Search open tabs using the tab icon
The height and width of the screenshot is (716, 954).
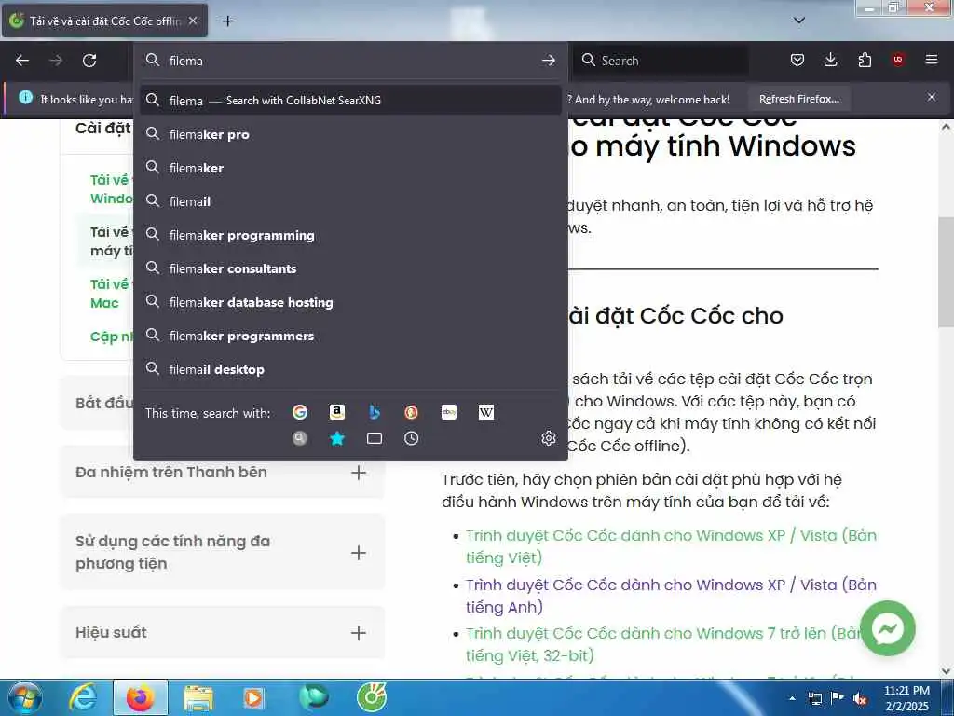375,438
